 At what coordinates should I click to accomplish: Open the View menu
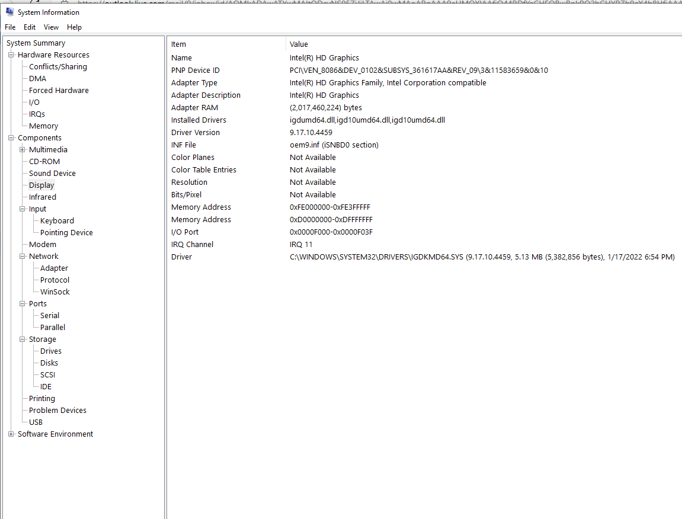[52, 27]
